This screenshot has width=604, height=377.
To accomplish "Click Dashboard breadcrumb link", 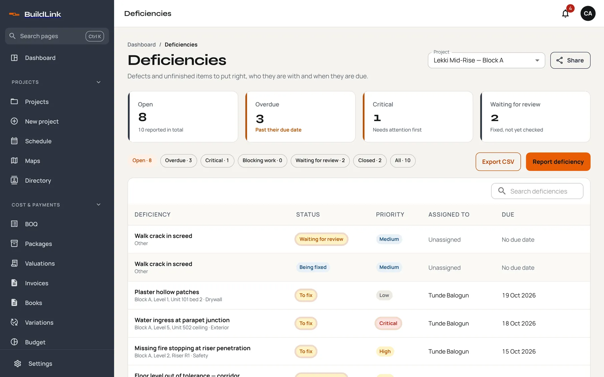I will [x=142, y=45].
